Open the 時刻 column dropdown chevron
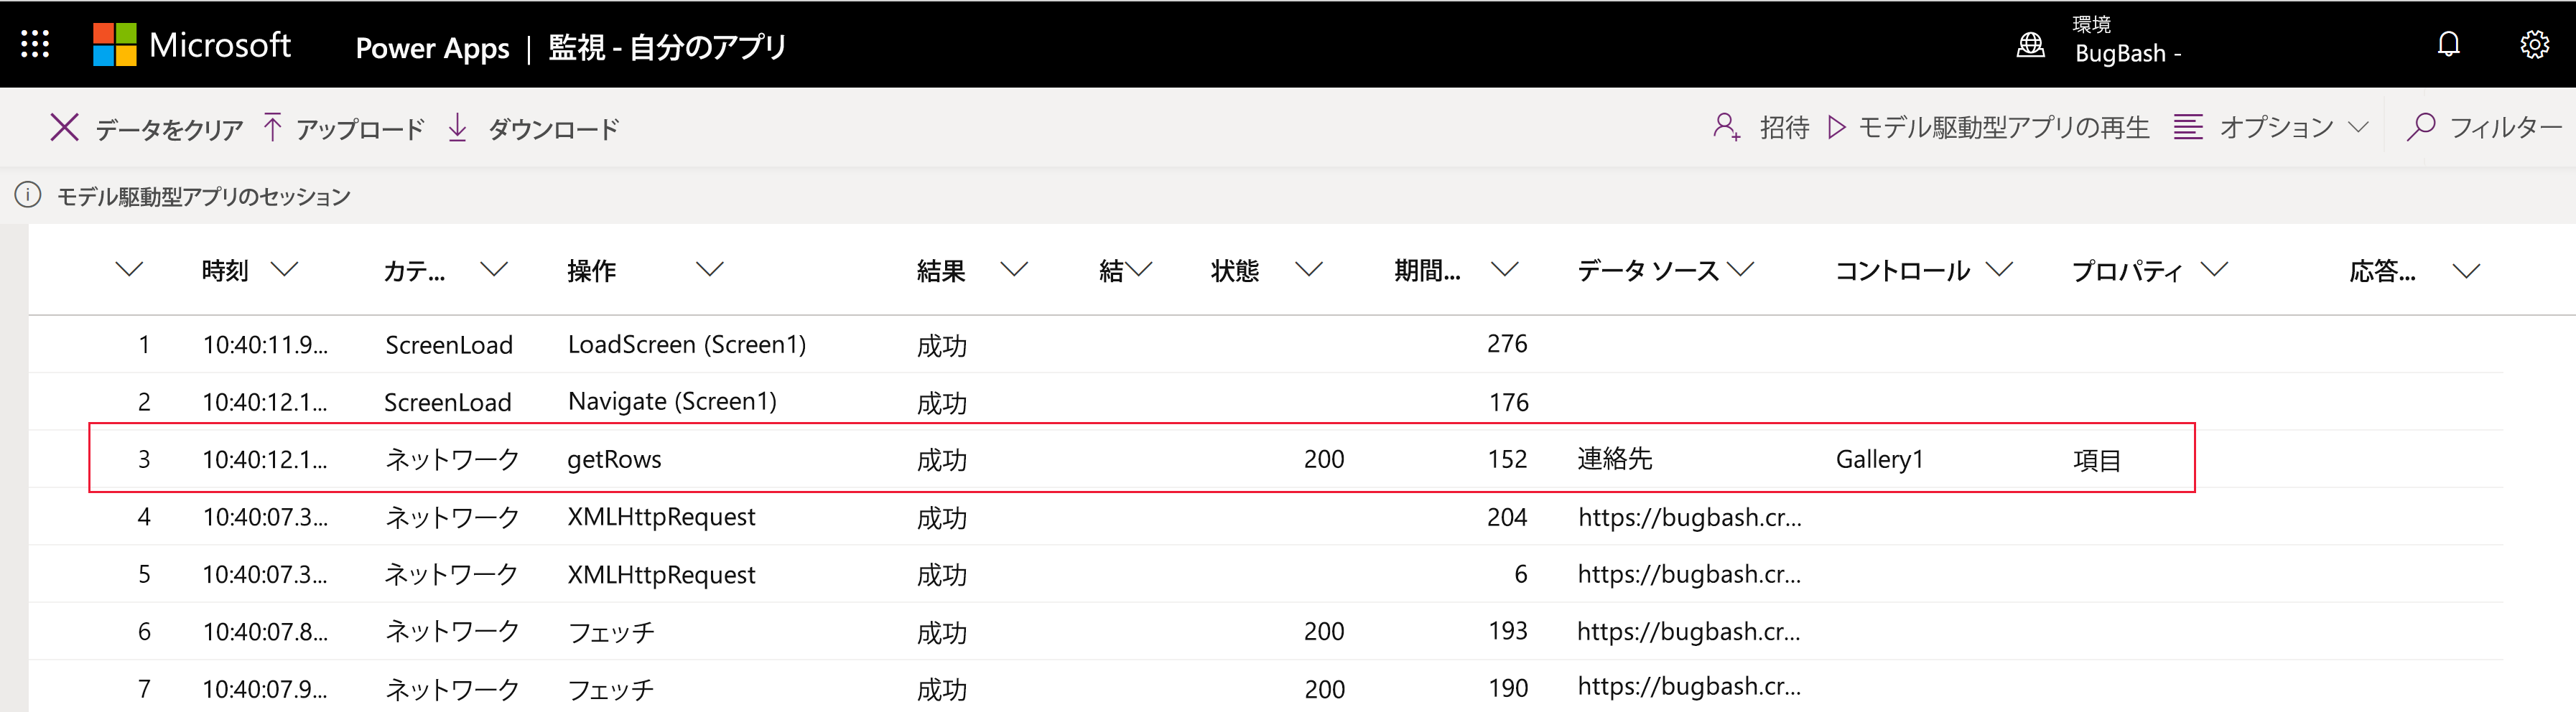2576x712 pixels. coord(285,269)
